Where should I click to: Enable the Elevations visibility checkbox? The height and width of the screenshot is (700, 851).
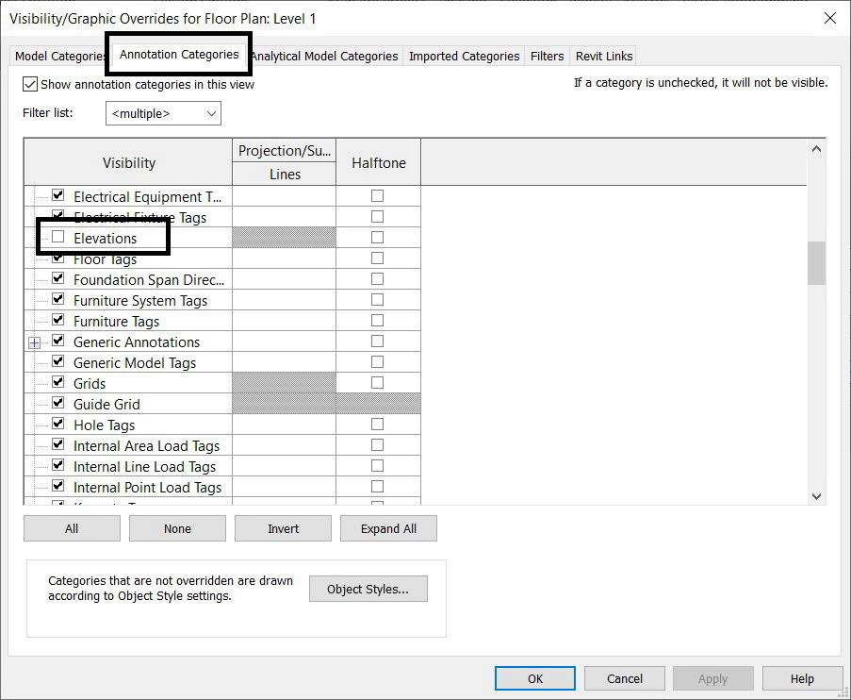pyautogui.click(x=58, y=237)
